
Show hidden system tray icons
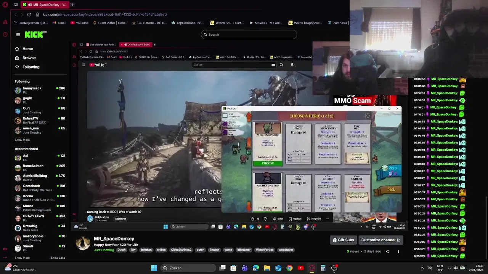point(422,268)
